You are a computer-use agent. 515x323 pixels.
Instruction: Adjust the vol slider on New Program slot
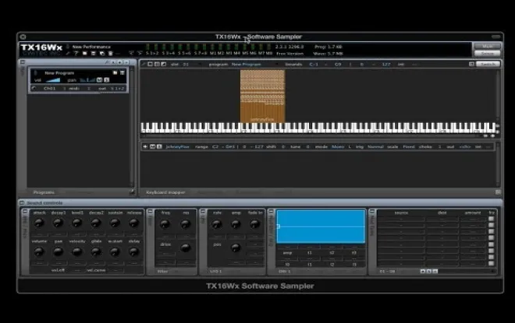(x=53, y=80)
